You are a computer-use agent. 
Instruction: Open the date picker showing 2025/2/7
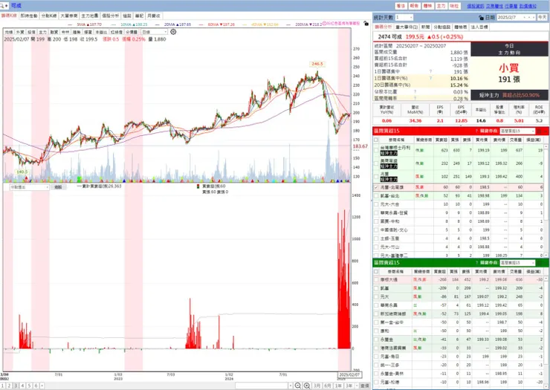click(517, 17)
